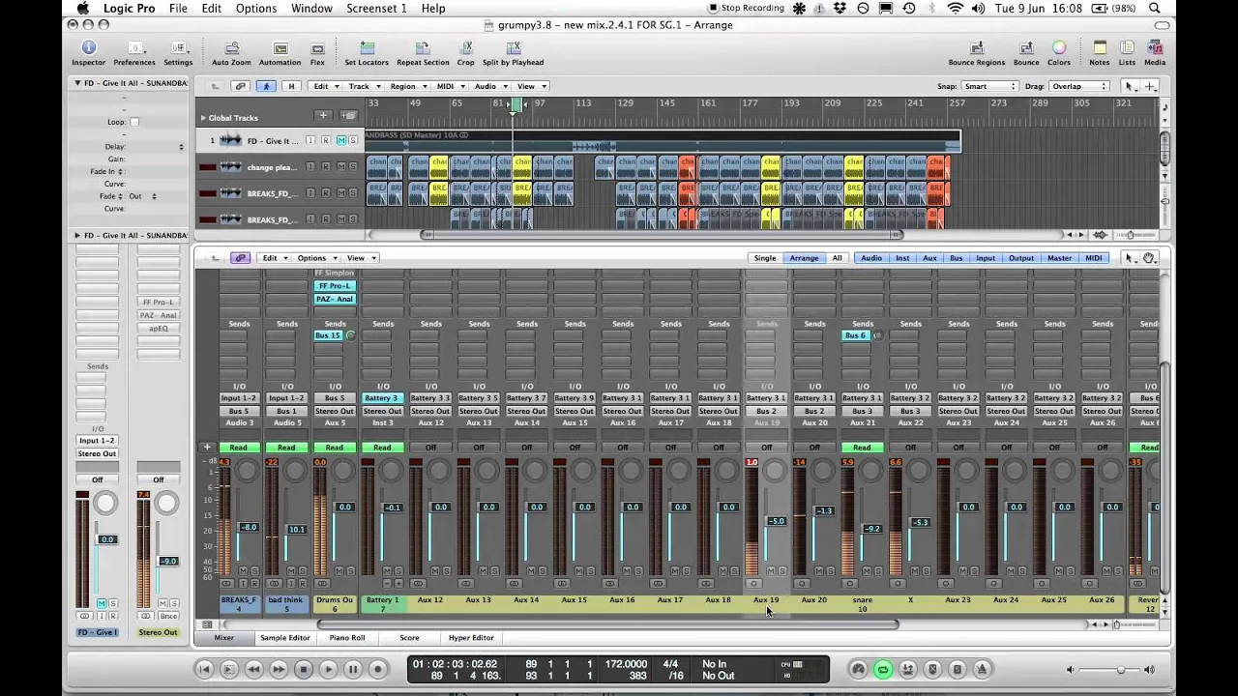Viewport: 1238px width, 696px height.
Task: Click the Record transport button
Action: pyautogui.click(x=378, y=669)
